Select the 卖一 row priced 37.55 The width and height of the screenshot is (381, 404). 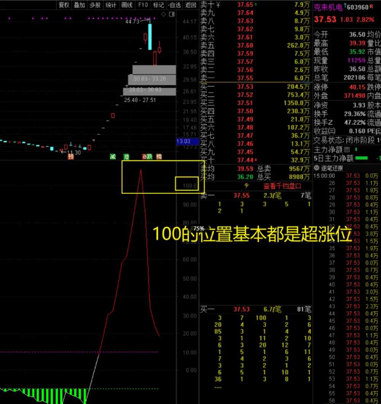point(255,78)
